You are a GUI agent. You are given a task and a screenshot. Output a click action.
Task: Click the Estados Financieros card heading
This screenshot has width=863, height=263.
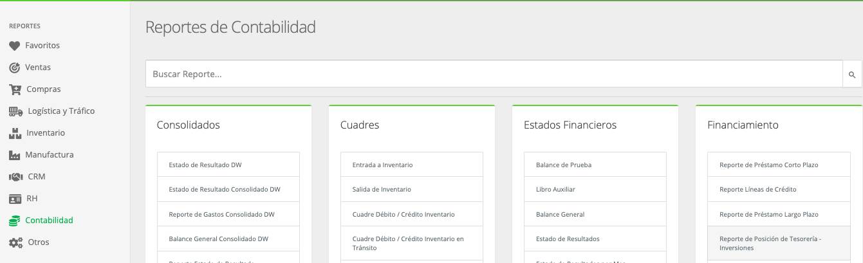(570, 125)
